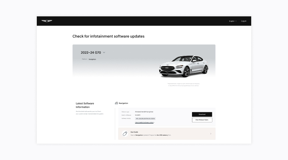Click the white G70 car image
The width and height of the screenshot is (288, 160).
pyautogui.click(x=184, y=66)
